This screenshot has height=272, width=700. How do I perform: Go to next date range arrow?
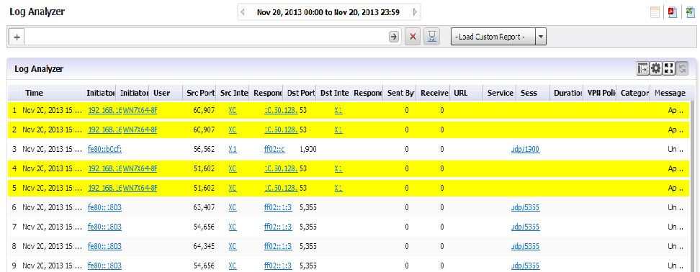click(415, 12)
